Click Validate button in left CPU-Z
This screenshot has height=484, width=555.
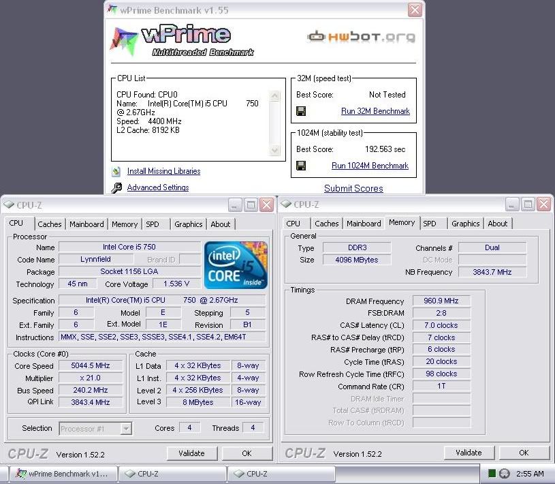(191, 453)
